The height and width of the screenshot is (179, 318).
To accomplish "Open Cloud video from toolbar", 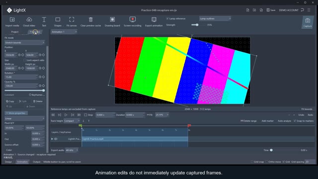I will [29, 22].
